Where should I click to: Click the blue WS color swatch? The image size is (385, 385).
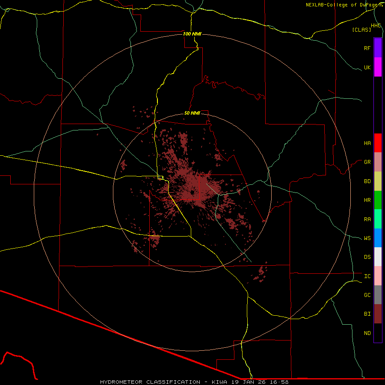(x=378, y=238)
